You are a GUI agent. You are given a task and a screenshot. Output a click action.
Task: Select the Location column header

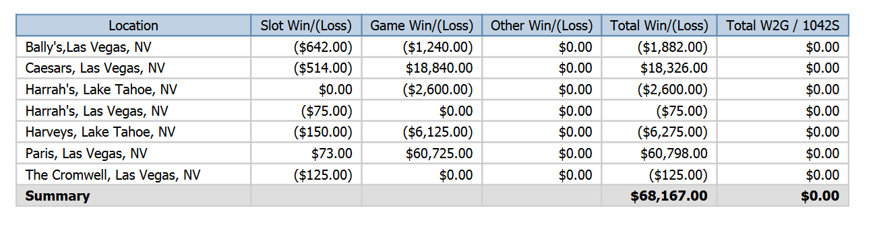pos(133,26)
